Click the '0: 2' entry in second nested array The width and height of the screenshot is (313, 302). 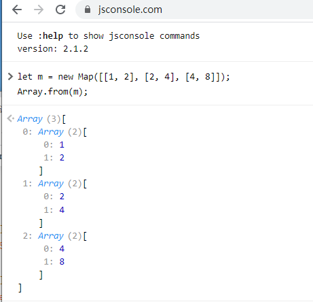tap(54, 197)
